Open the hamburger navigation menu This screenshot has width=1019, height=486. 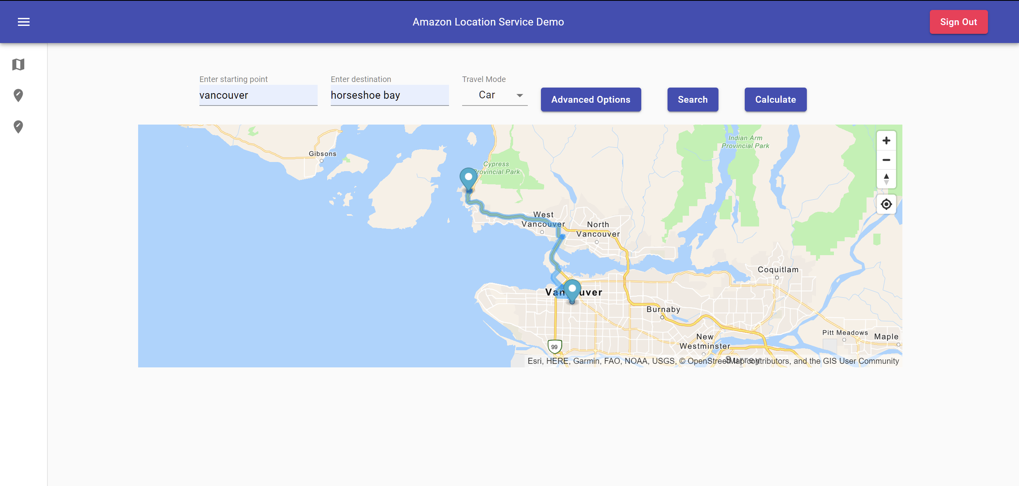click(x=24, y=22)
